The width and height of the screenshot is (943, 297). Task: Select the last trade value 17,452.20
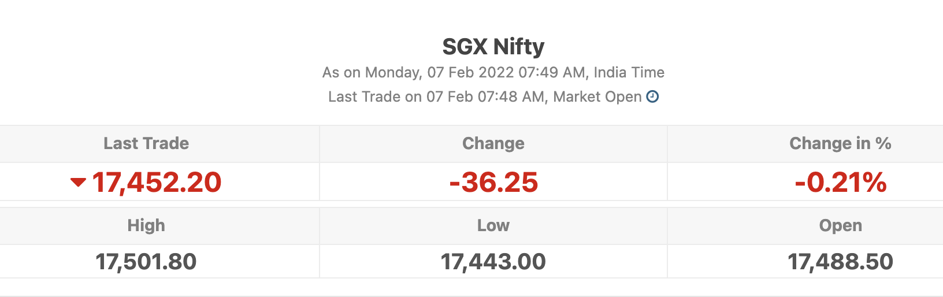click(157, 182)
